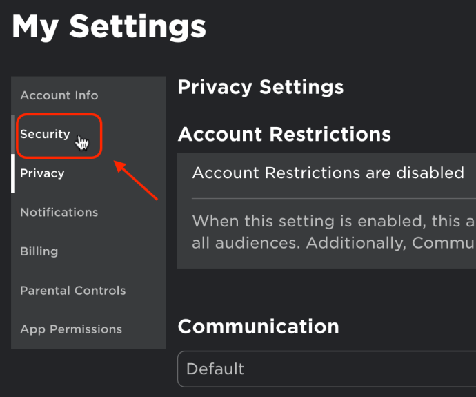476x397 pixels.
Task: Click the red arrow pointing at Security
Action: (136, 180)
